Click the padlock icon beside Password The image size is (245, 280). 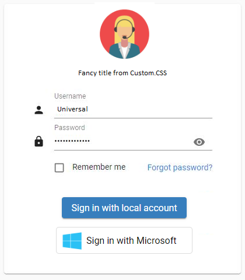coord(38,141)
